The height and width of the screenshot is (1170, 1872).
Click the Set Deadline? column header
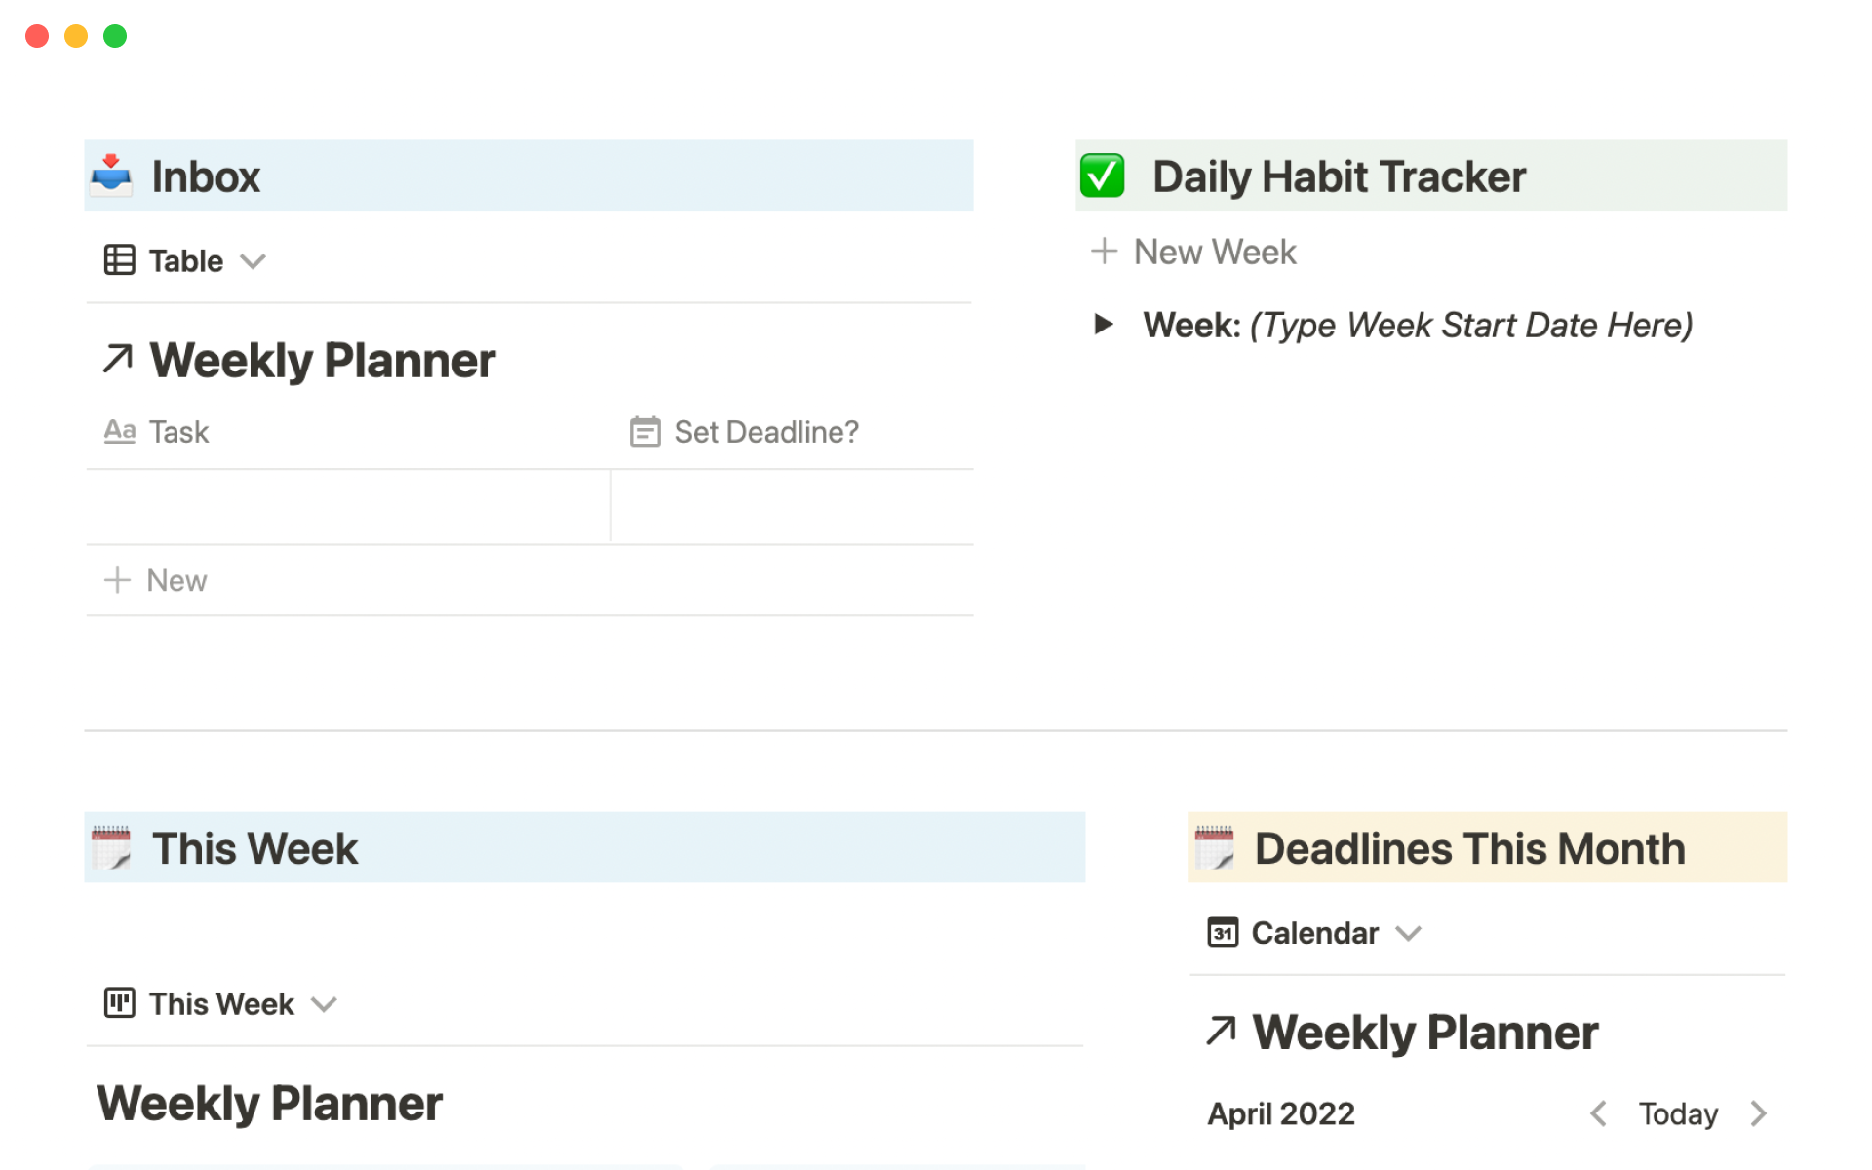coord(766,431)
